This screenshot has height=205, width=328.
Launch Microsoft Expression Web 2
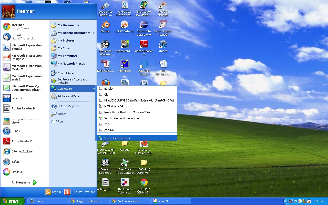coord(24,78)
